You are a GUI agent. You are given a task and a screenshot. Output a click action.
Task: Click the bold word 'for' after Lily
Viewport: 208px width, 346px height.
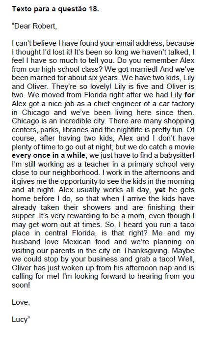[x=189, y=95]
